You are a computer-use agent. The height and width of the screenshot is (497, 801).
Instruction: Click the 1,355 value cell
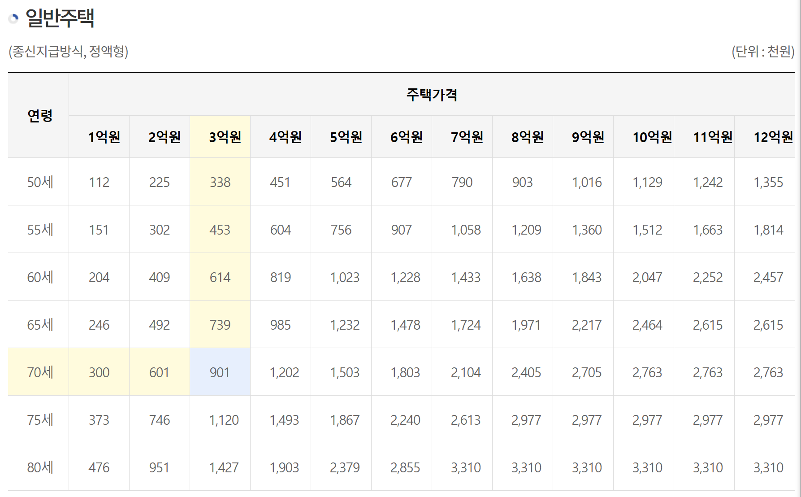tap(765, 182)
